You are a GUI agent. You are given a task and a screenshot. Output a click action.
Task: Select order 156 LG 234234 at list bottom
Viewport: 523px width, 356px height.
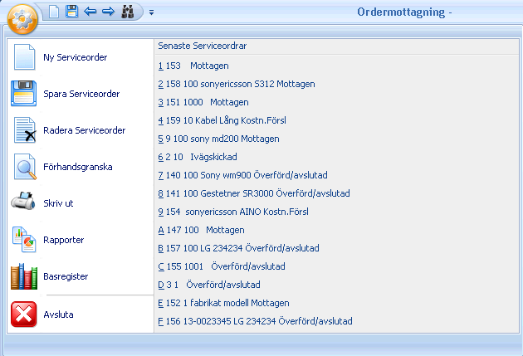[x=256, y=321]
